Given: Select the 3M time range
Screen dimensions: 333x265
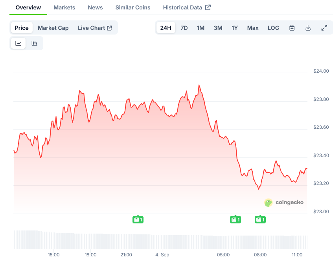Looking at the screenshot, I should [218, 28].
